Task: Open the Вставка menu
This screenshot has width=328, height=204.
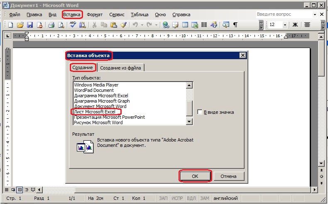Action: point(72,14)
